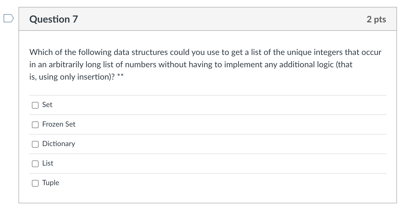Check the Set answer option
Screen dimensions: 416x210
pyautogui.click(x=35, y=105)
